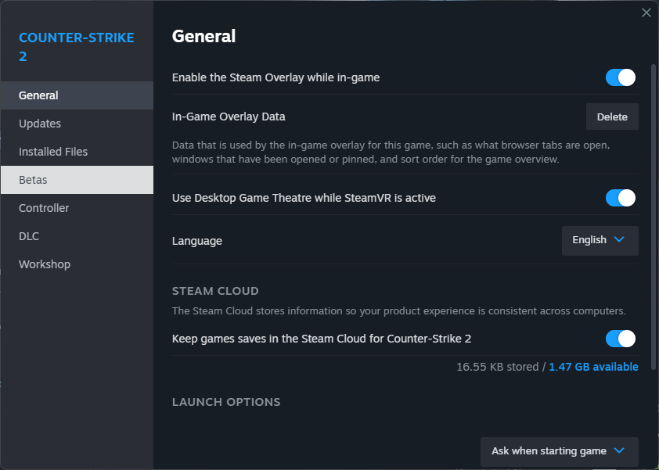The width and height of the screenshot is (659, 470).
Task: Switch to the Betas tab
Action: (x=34, y=180)
